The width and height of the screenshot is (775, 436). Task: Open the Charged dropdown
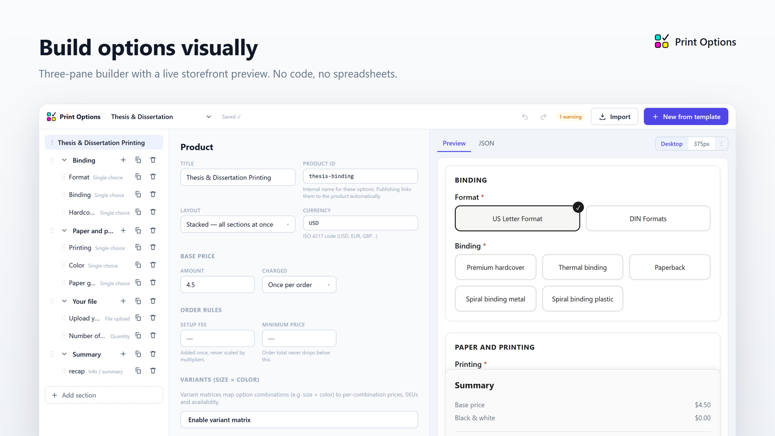(x=299, y=285)
